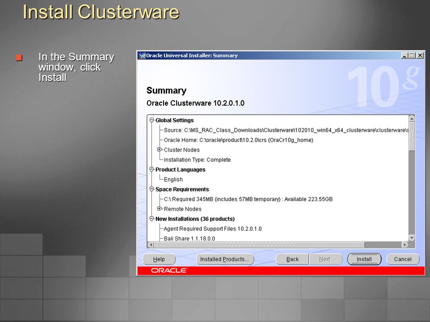Minimize the Oracle Universal Installer window
The height and width of the screenshot is (322, 430).
(404, 55)
